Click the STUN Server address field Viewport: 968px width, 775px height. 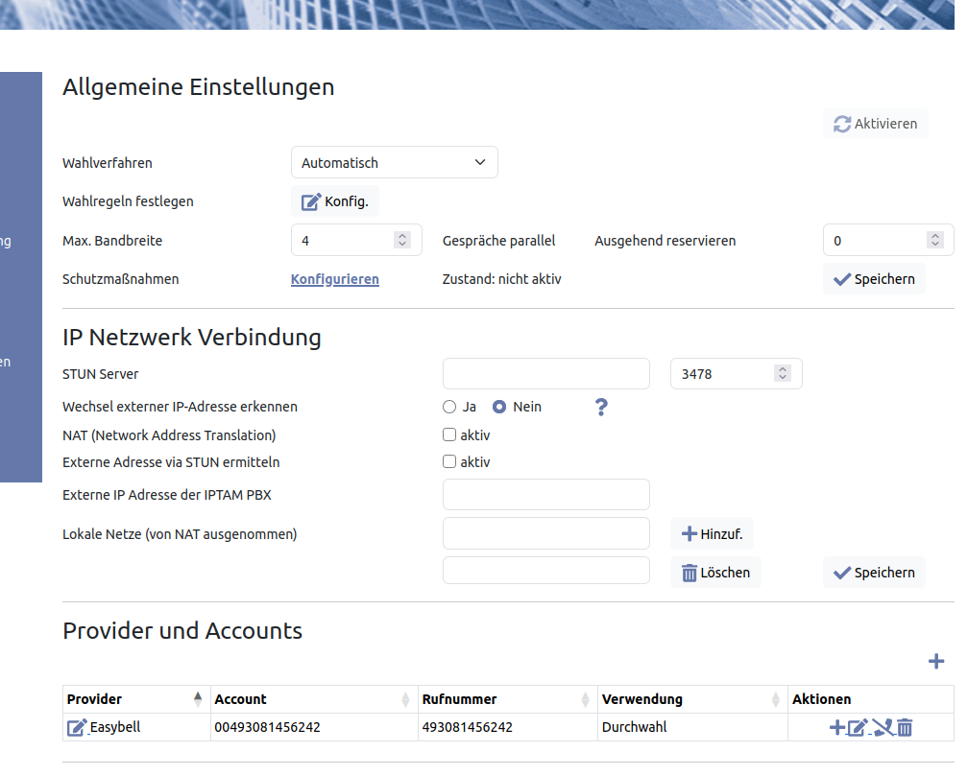point(545,374)
